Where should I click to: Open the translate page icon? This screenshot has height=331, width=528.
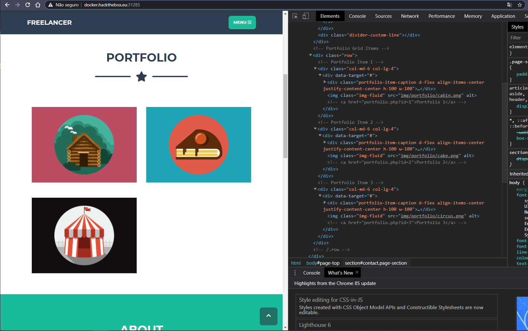[x=510, y=5]
